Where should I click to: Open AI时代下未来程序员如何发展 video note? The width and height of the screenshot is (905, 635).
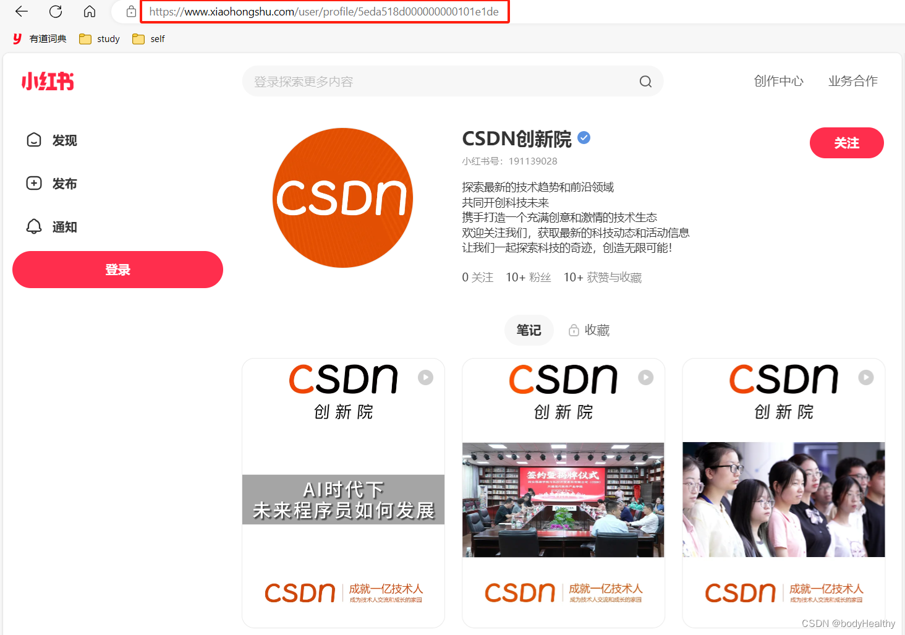343,493
